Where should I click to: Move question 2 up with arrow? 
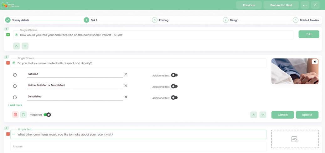pos(254,115)
